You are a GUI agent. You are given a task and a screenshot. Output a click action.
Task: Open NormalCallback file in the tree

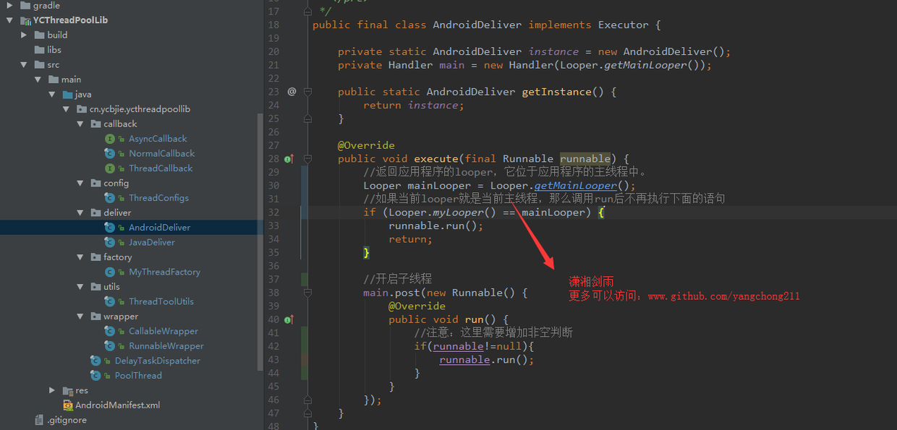pos(162,153)
